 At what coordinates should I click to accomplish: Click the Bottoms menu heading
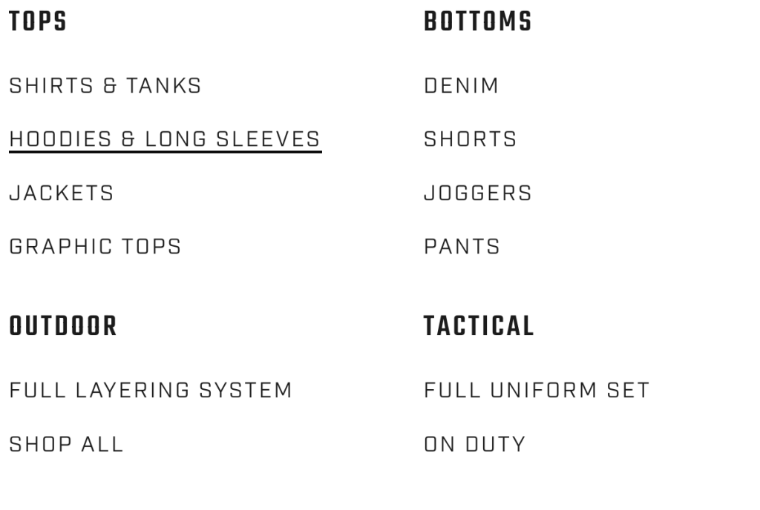pos(478,22)
